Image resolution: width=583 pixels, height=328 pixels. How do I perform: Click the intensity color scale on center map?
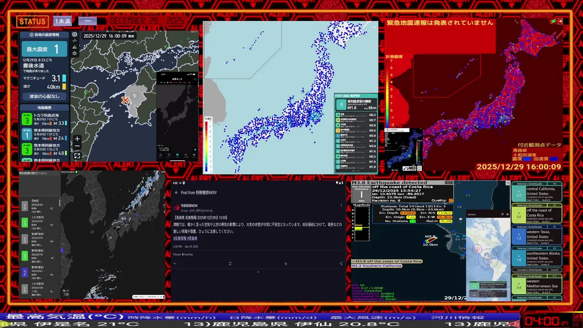tap(207, 145)
